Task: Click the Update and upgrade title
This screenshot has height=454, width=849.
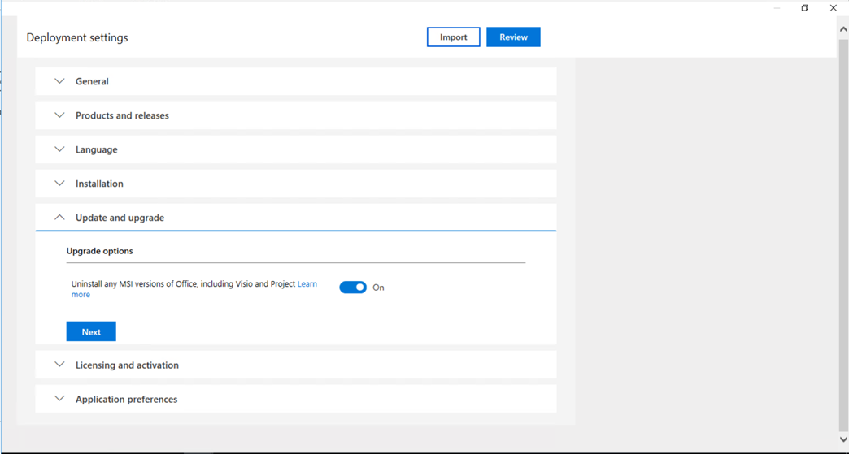Action: [x=120, y=218]
